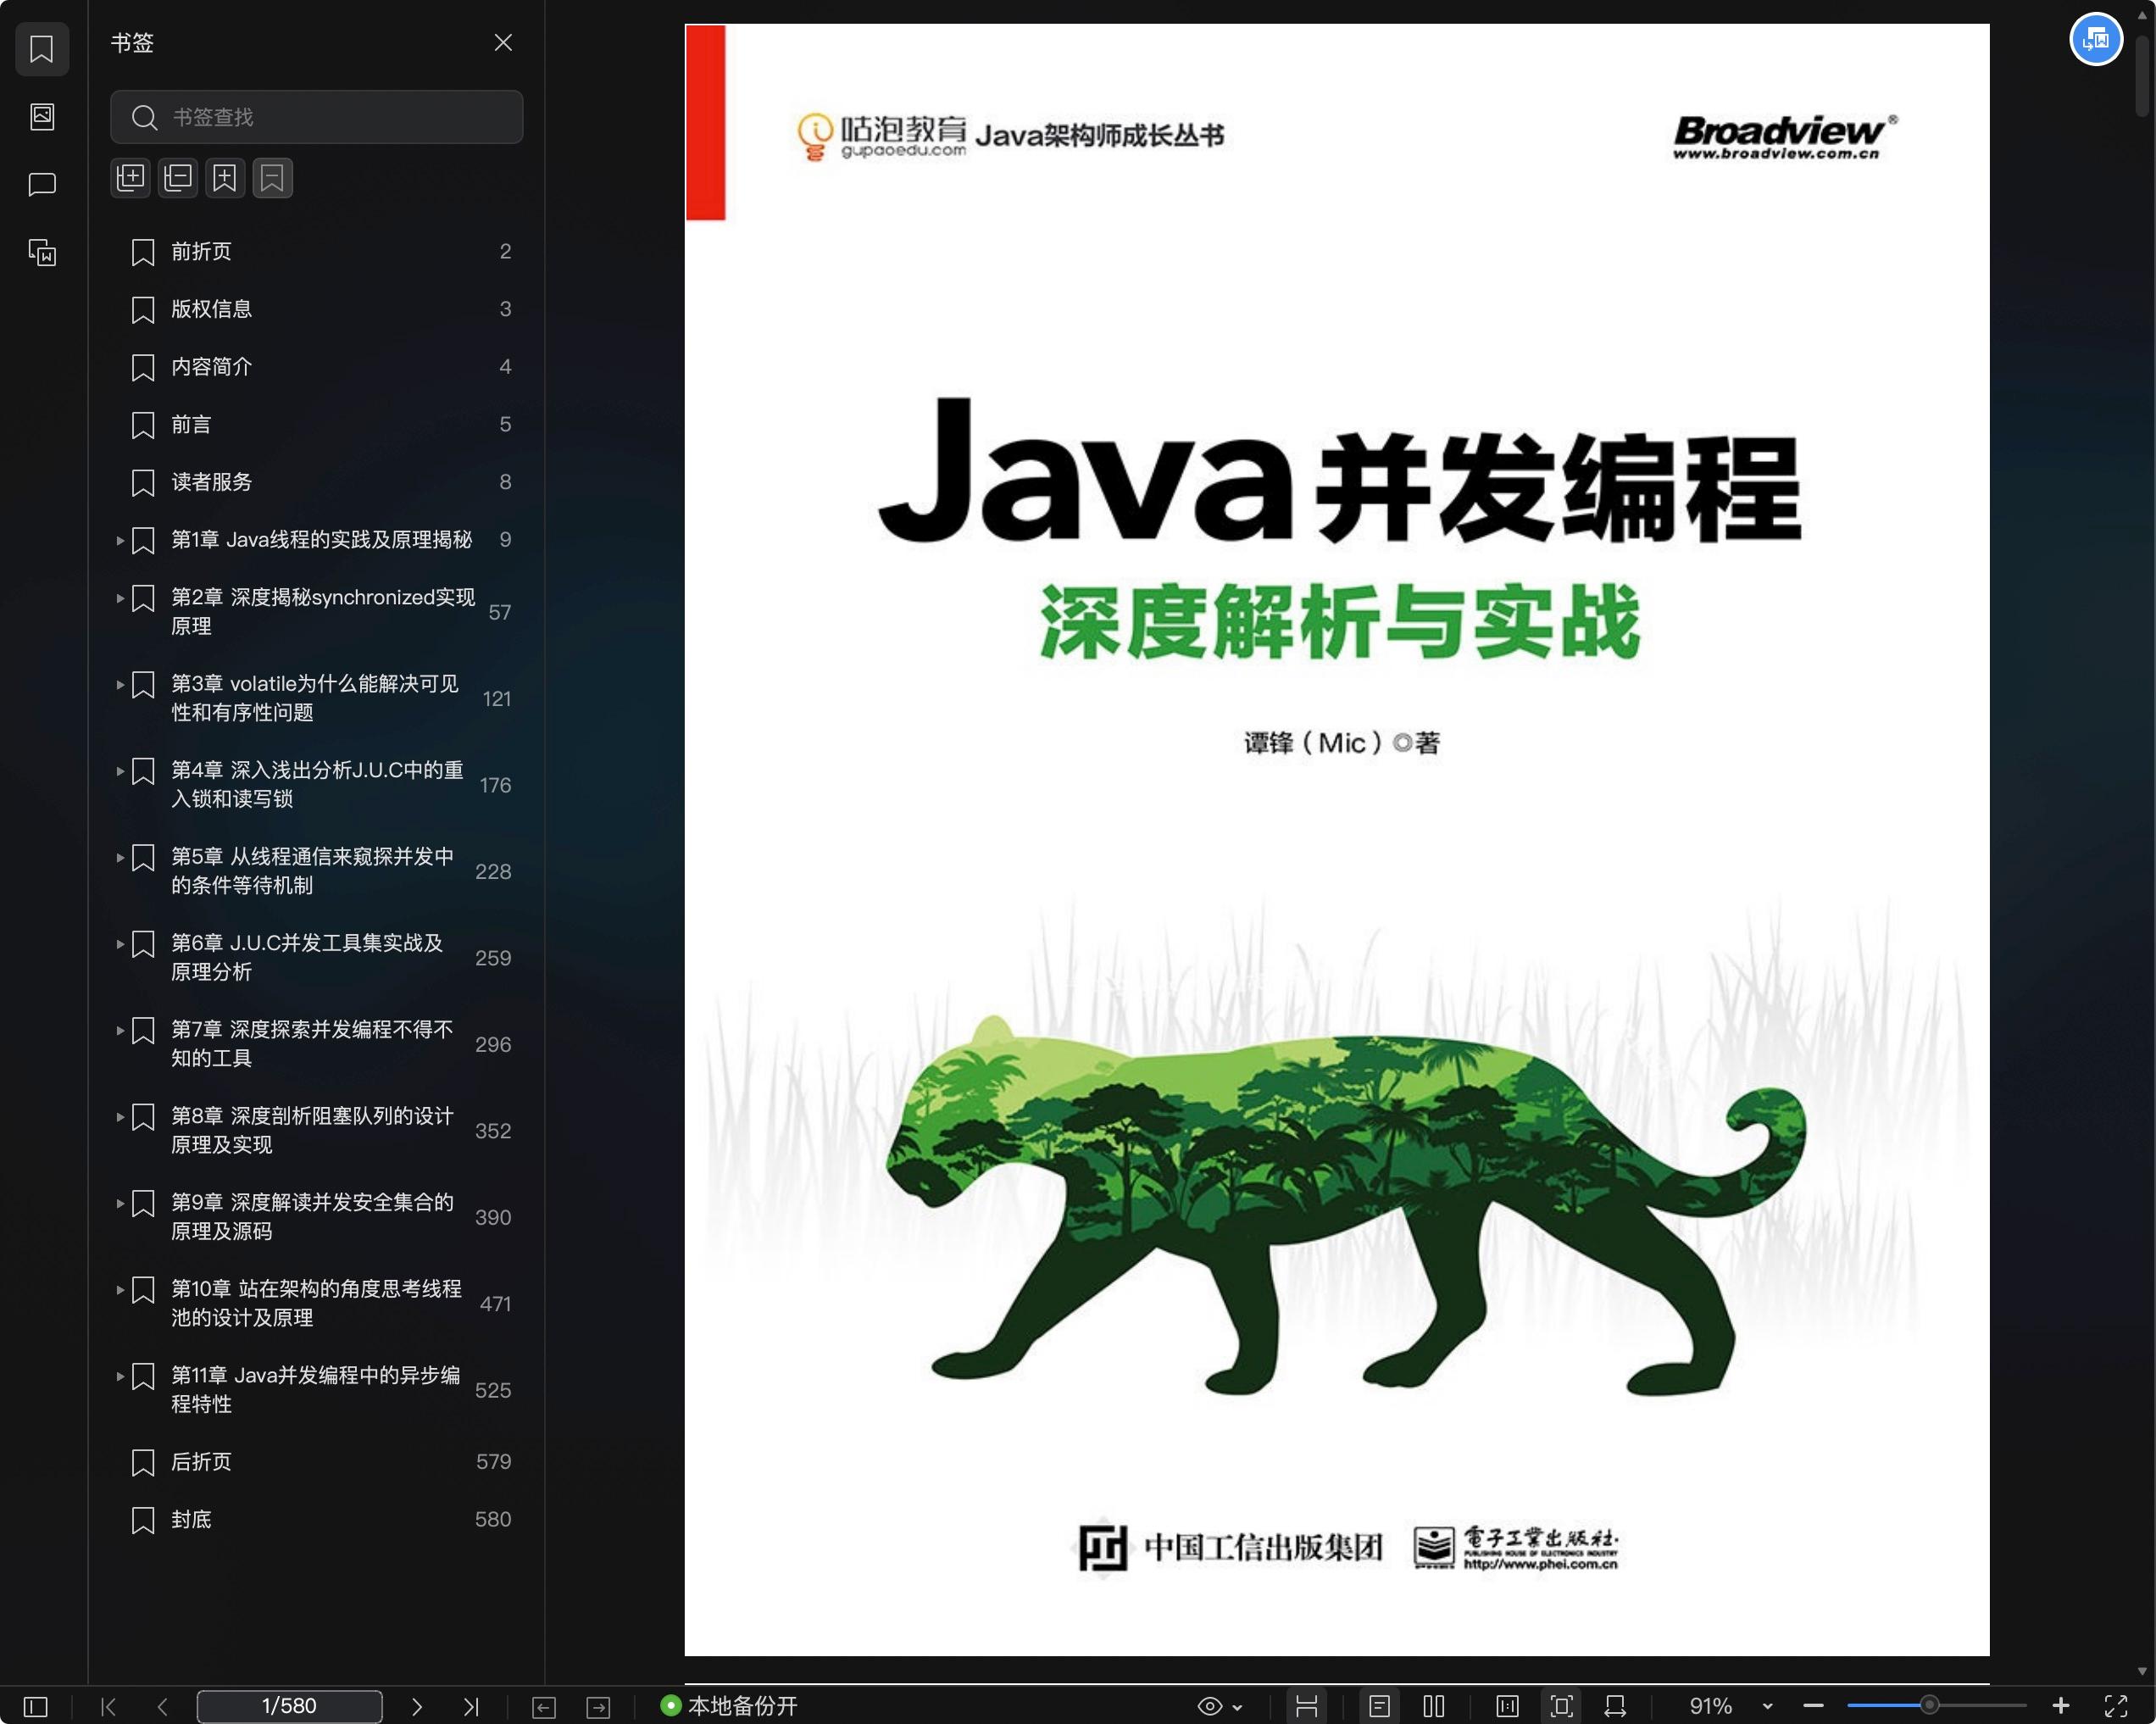Image resolution: width=2156 pixels, height=1724 pixels.
Task: Click the actual size icon
Action: 1507,1706
